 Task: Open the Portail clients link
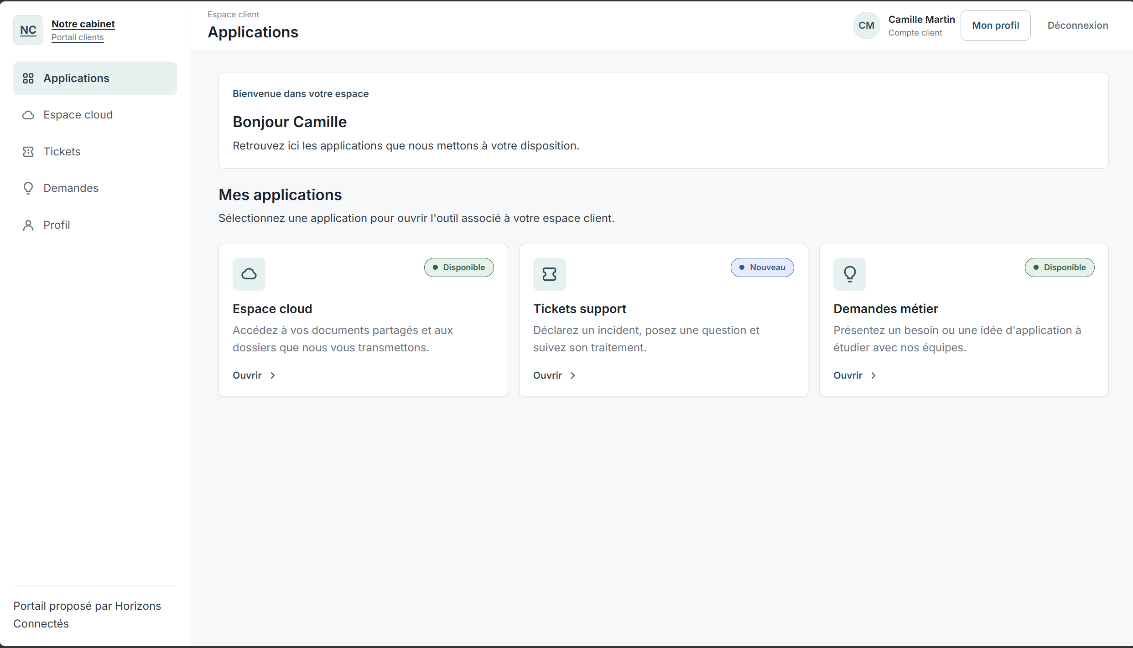coord(78,37)
